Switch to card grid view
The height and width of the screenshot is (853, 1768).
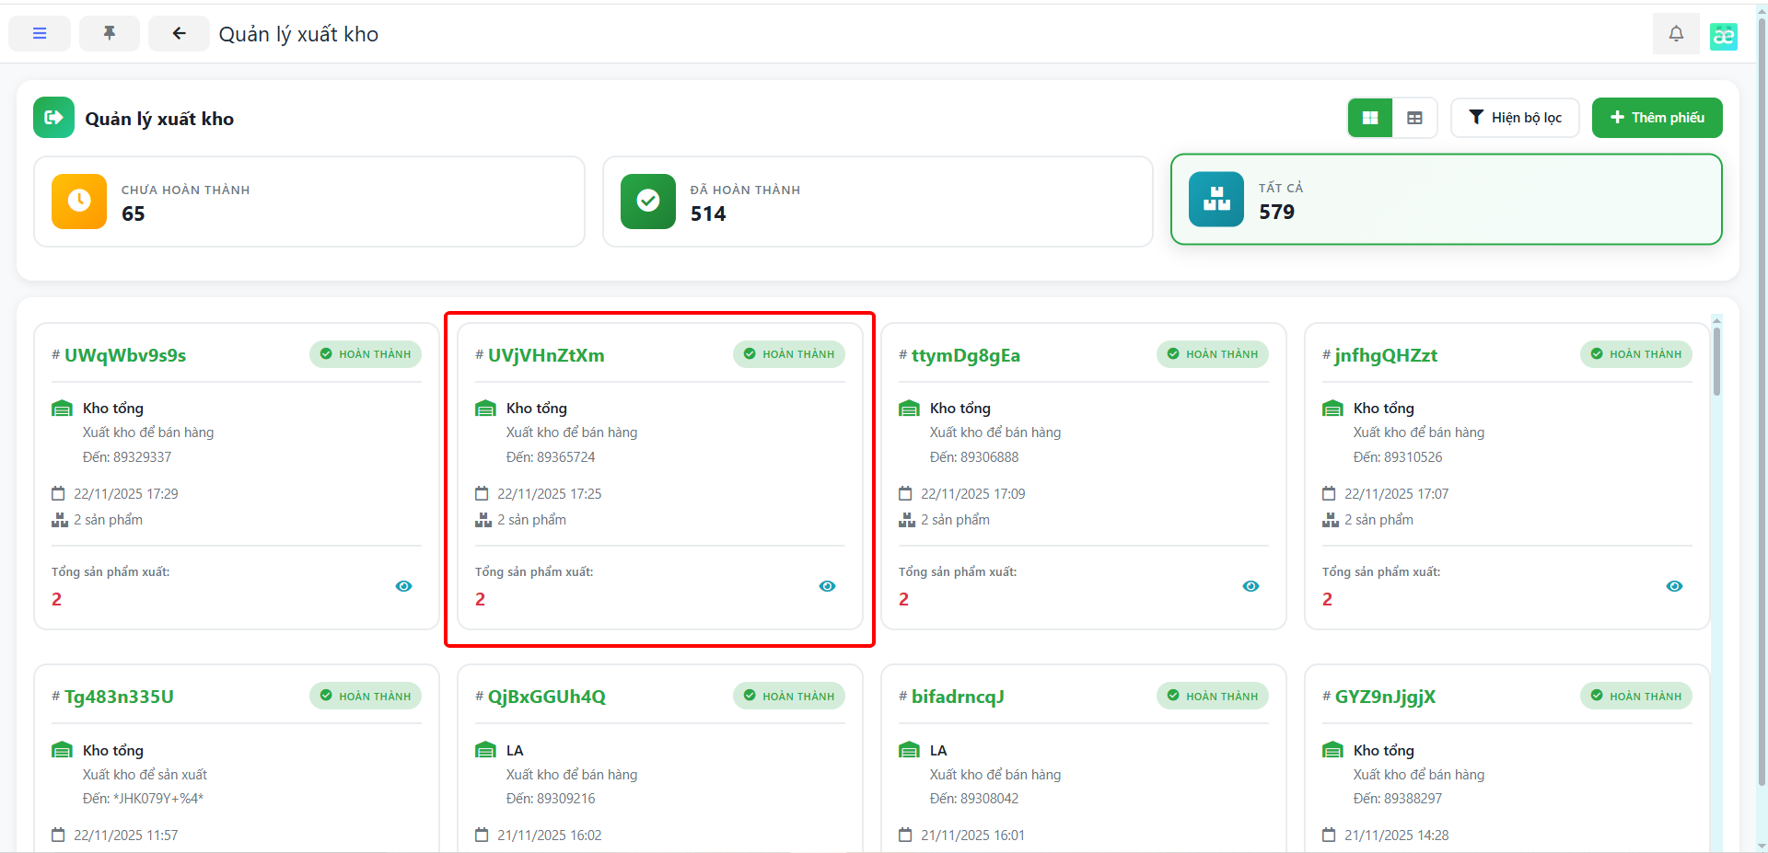[1370, 118]
